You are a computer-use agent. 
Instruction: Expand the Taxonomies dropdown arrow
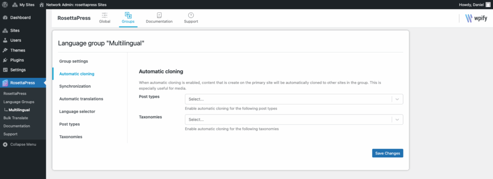coord(397,120)
